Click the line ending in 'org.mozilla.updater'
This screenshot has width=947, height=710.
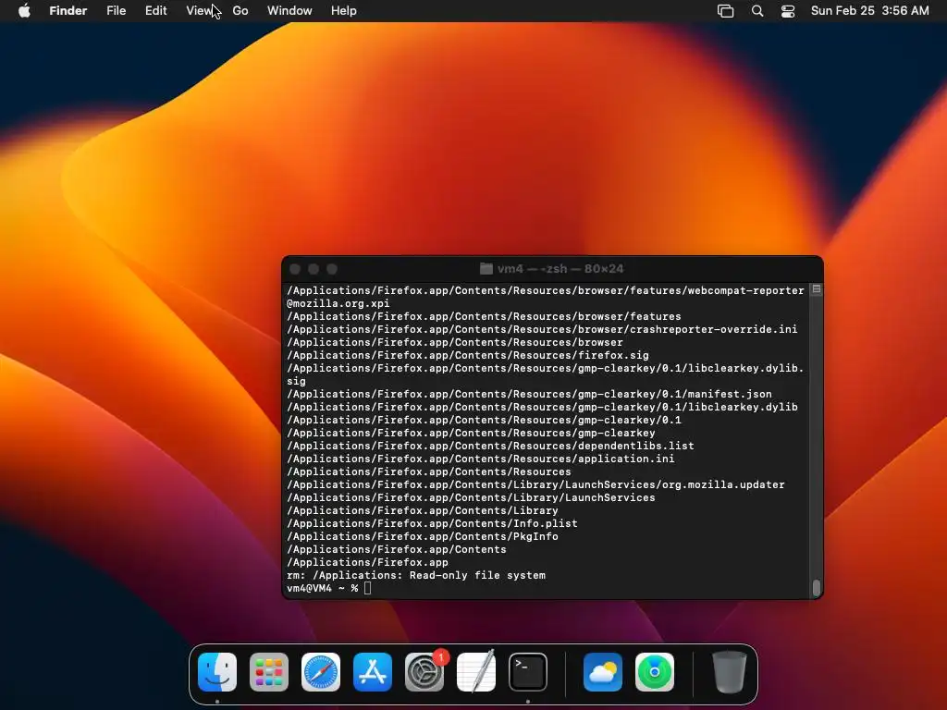coord(535,484)
